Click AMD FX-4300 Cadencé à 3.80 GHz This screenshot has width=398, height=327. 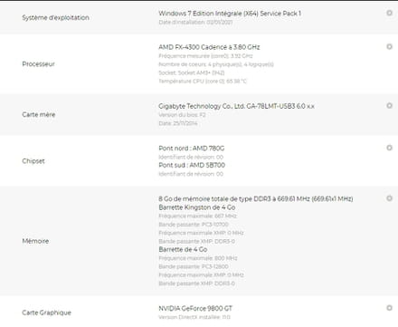pyautogui.click(x=209, y=47)
